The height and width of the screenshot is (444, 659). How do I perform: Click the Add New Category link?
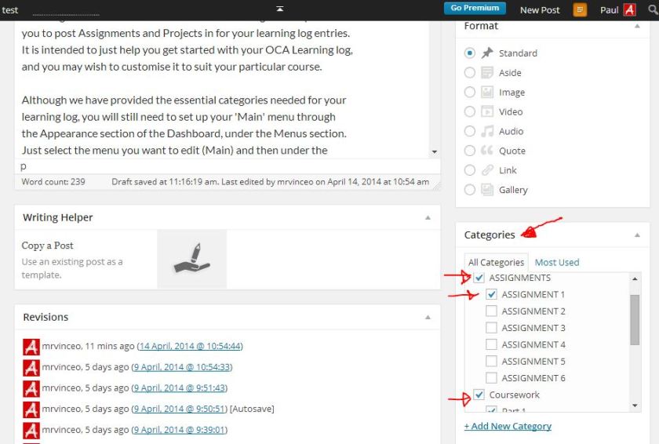tap(508, 426)
